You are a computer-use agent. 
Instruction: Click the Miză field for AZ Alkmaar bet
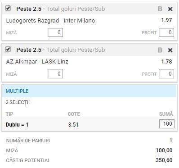tap(55, 74)
